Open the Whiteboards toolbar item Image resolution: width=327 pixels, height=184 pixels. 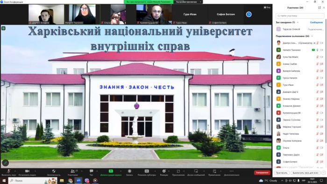click(x=196, y=172)
